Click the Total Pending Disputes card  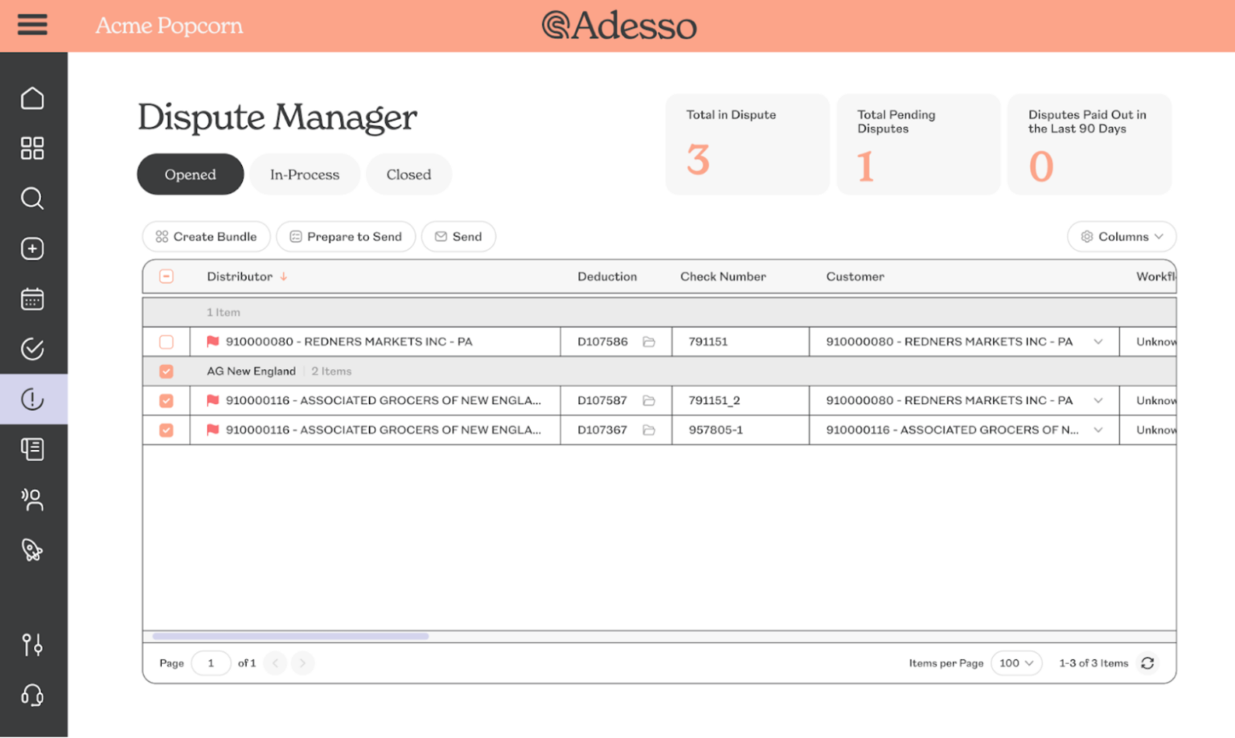pyautogui.click(x=918, y=145)
